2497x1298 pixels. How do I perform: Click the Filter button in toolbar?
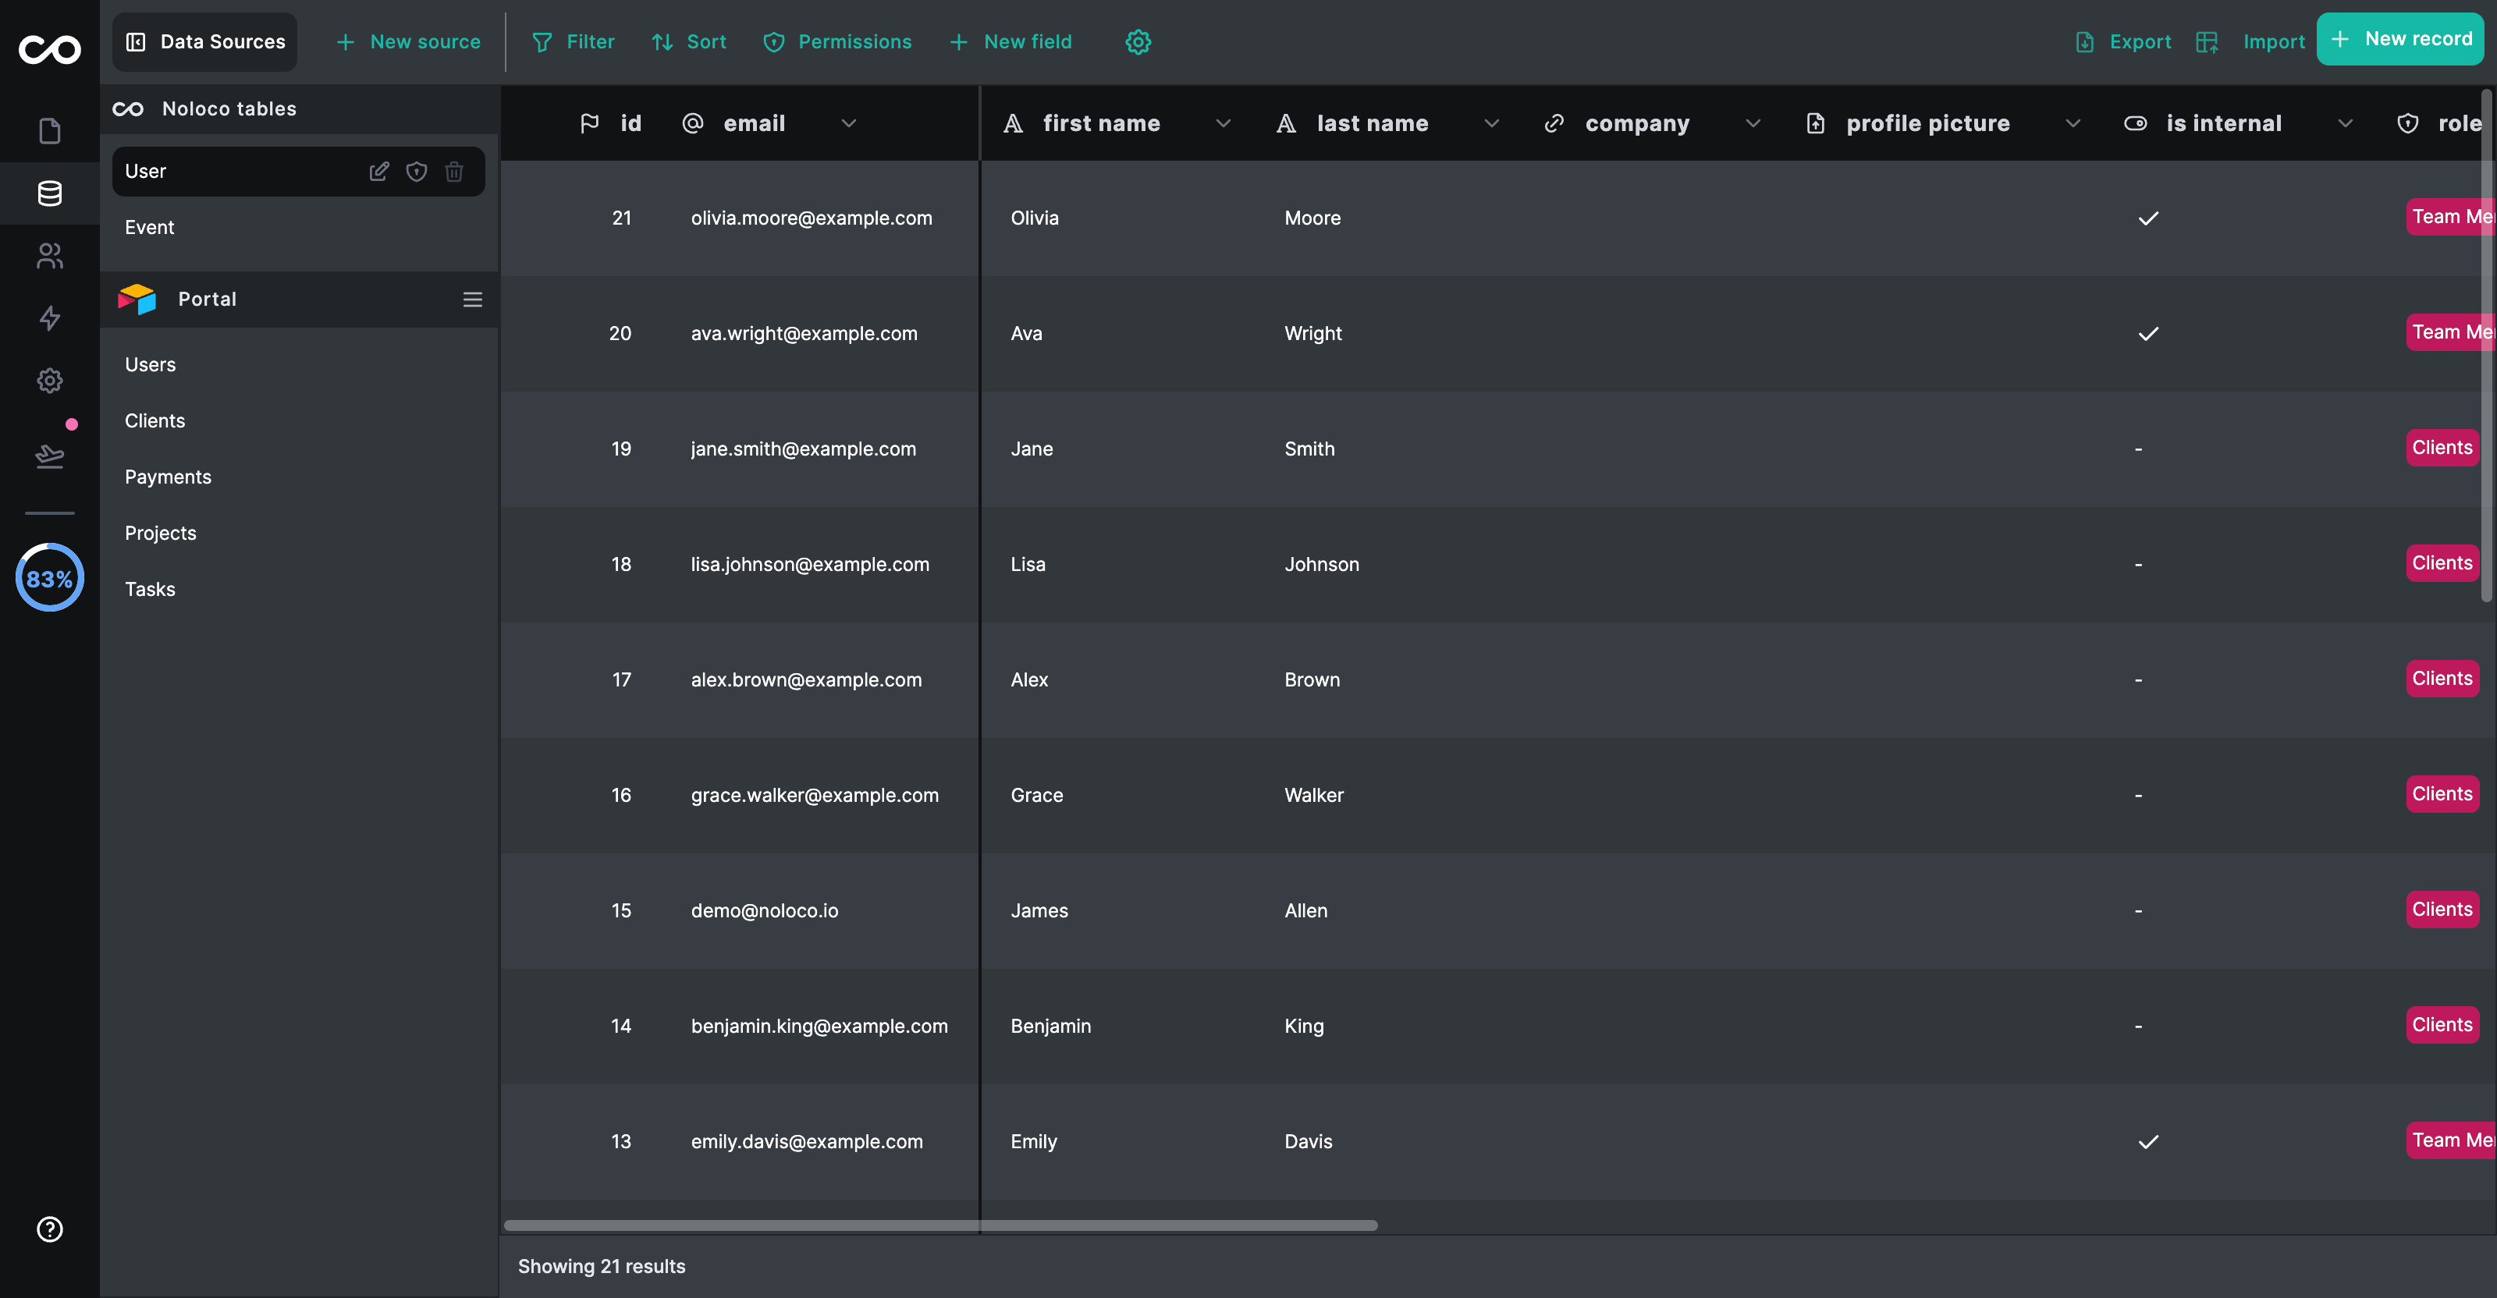(x=573, y=41)
